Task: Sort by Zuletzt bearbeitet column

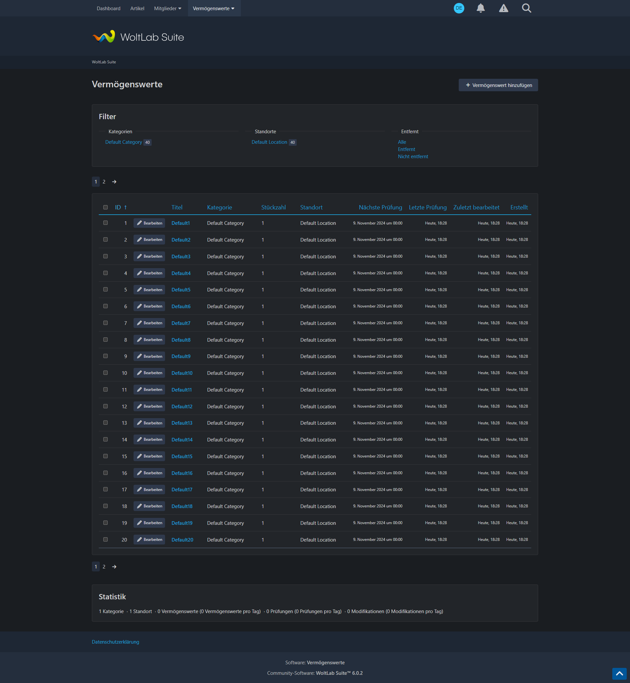Action: [476, 207]
